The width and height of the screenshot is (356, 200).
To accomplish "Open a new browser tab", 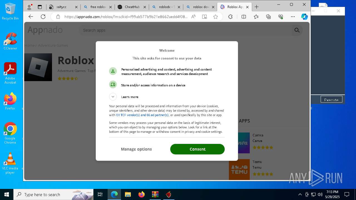I will tap(256, 7).
